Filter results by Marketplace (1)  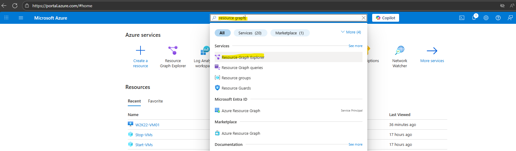(289, 33)
